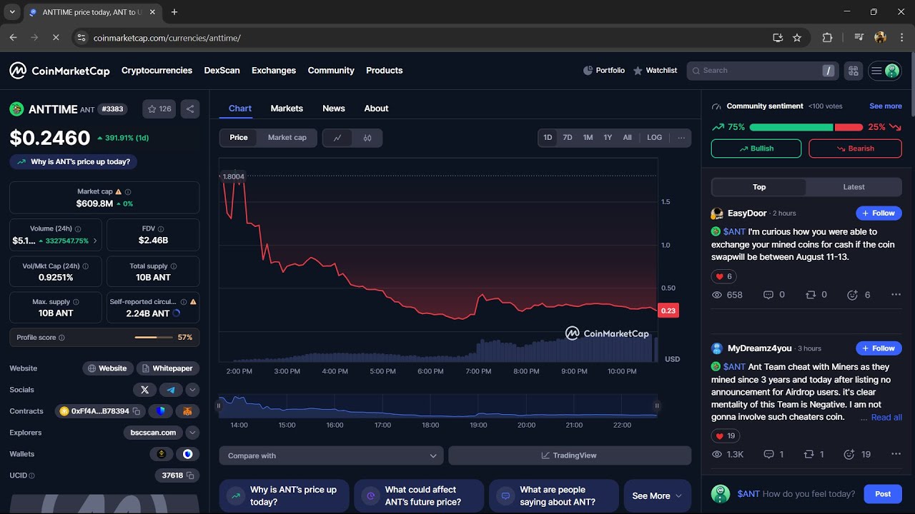The image size is (915, 514).
Task: Stop loading the page
Action: pyautogui.click(x=55, y=38)
